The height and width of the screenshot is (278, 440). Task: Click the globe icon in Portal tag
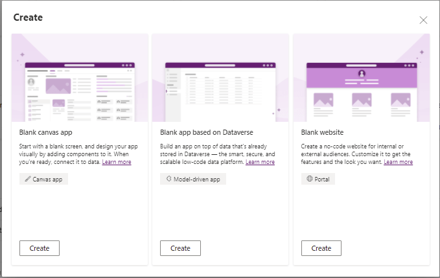click(310, 179)
